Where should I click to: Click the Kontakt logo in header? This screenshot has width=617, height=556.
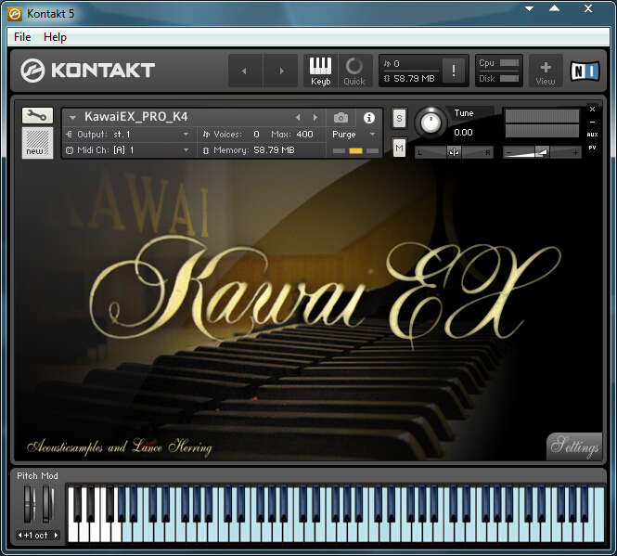(x=88, y=71)
